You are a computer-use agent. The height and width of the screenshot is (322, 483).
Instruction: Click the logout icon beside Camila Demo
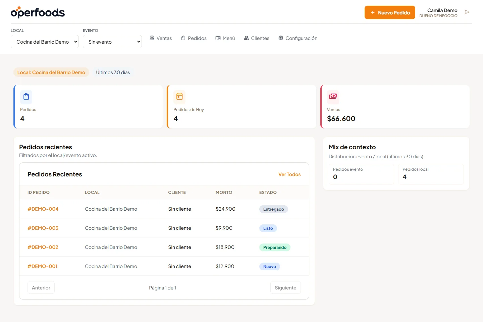(467, 12)
